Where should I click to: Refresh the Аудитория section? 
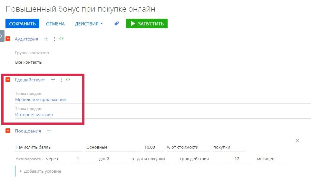[x=61, y=39]
